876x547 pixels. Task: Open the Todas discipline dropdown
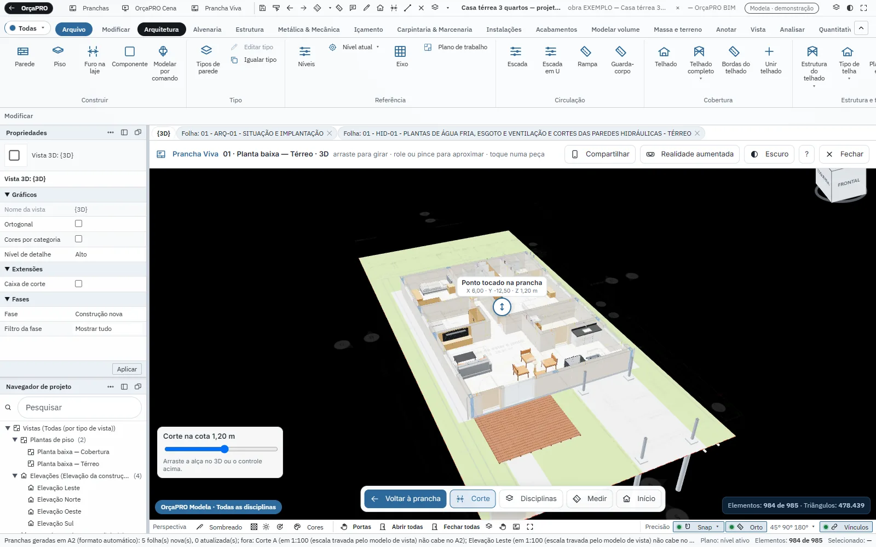tap(27, 28)
